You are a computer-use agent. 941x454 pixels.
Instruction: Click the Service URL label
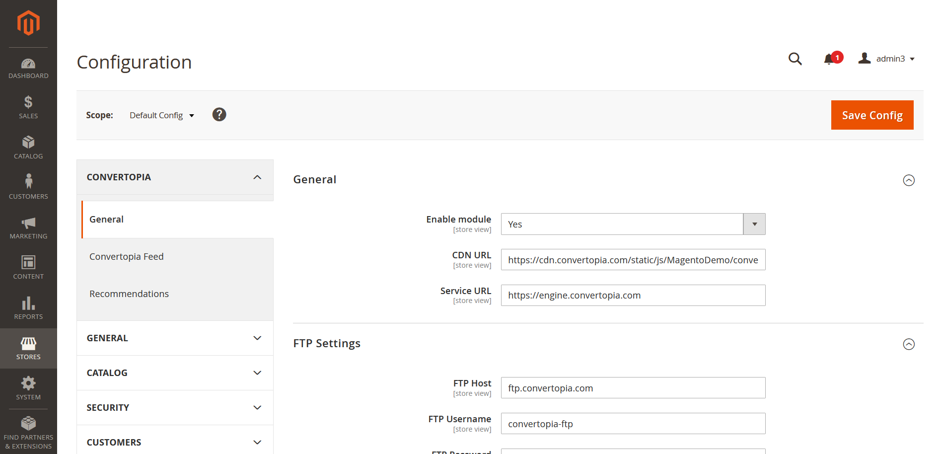[x=465, y=291]
